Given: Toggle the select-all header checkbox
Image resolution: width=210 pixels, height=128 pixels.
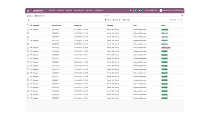Looking at the screenshot, I should 28,25.
